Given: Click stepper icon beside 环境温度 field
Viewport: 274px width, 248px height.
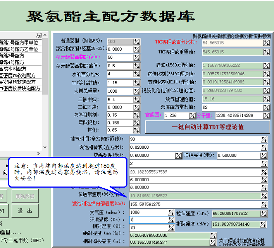Looking at the screenshot, I should [x=171, y=220].
